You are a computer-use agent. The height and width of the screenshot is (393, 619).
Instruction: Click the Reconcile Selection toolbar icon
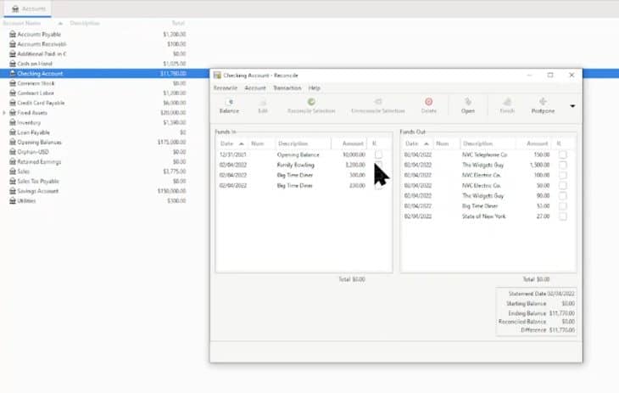(x=311, y=105)
